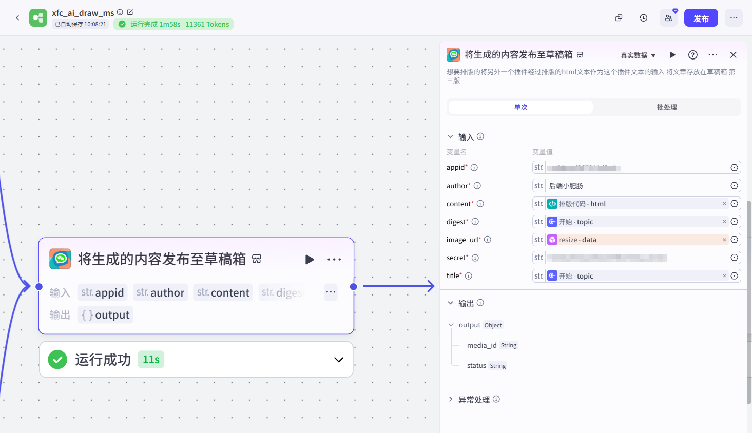Viewport: 752px width, 433px height.
Task: Show info about 输入 section
Action: tap(480, 136)
